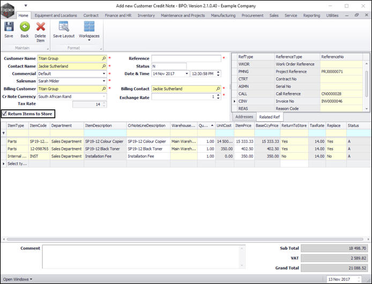
Task: Click the Save Layout icon
Action: pyautogui.click(x=64, y=26)
